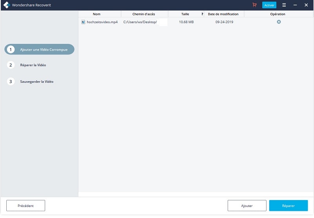Go to step 2 Réparer la Vidéo
Viewport: 314px width, 218px height.
click(26, 65)
